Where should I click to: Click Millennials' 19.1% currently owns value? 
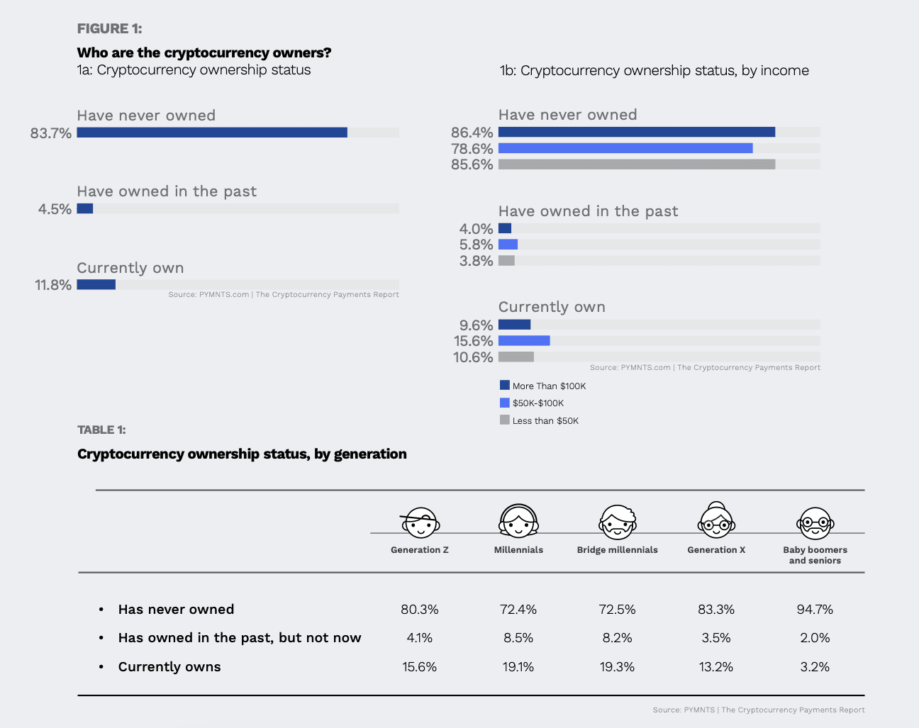coord(518,666)
